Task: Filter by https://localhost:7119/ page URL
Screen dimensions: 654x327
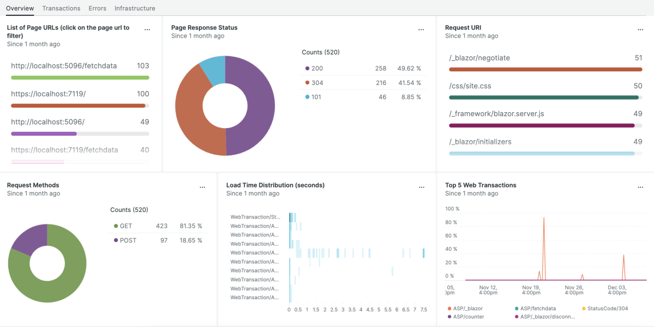Action: point(48,94)
